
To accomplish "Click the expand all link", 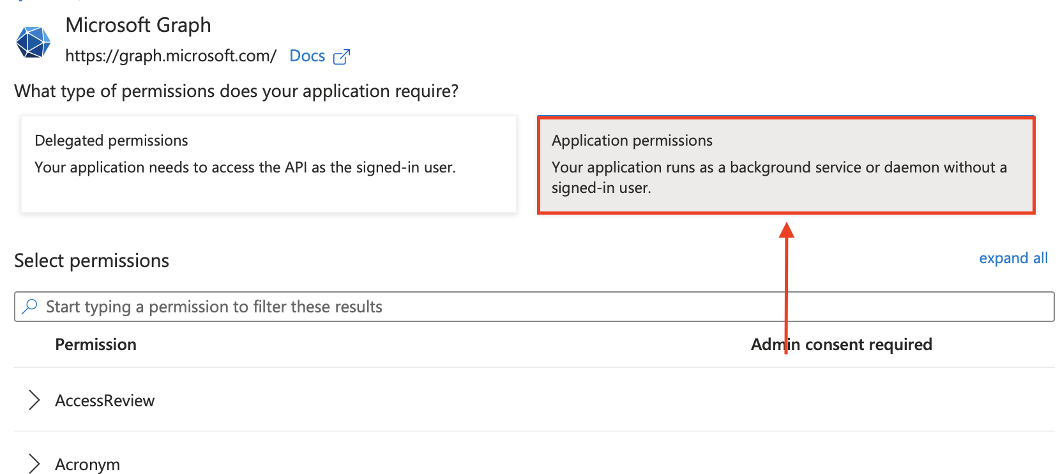I will click(x=1013, y=258).
